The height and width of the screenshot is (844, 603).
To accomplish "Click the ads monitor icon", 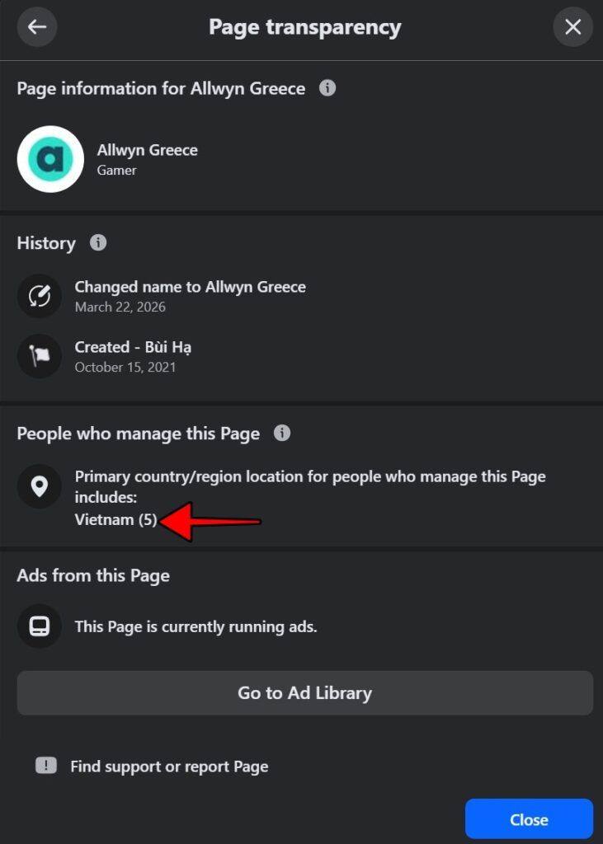I will (x=39, y=626).
